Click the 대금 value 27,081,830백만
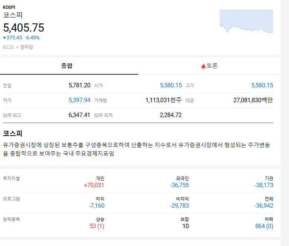Viewport: 289px width, 246px height. [253, 100]
